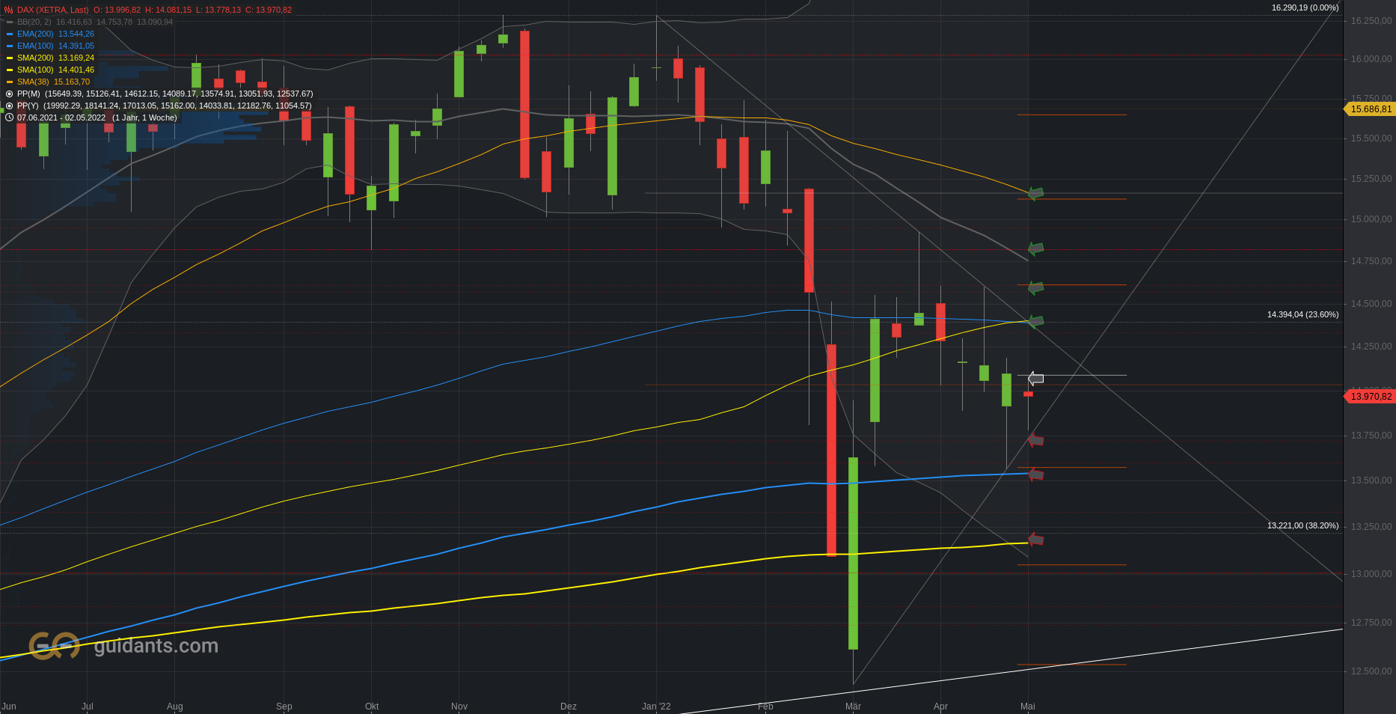This screenshot has width=1396, height=714.
Task: Click the red 13.970,82 current price label
Action: pos(1370,397)
